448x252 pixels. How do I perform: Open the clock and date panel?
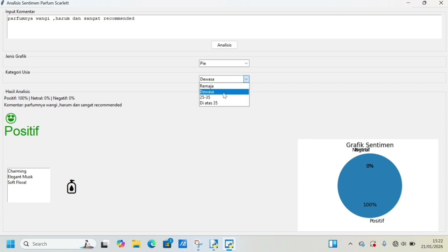(x=433, y=244)
